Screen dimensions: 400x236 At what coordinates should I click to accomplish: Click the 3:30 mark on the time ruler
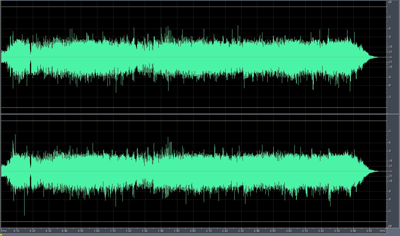337,231
